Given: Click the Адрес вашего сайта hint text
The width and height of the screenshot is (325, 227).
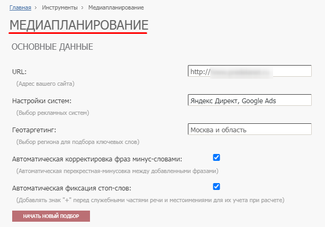Looking at the screenshot, I should point(46,84).
